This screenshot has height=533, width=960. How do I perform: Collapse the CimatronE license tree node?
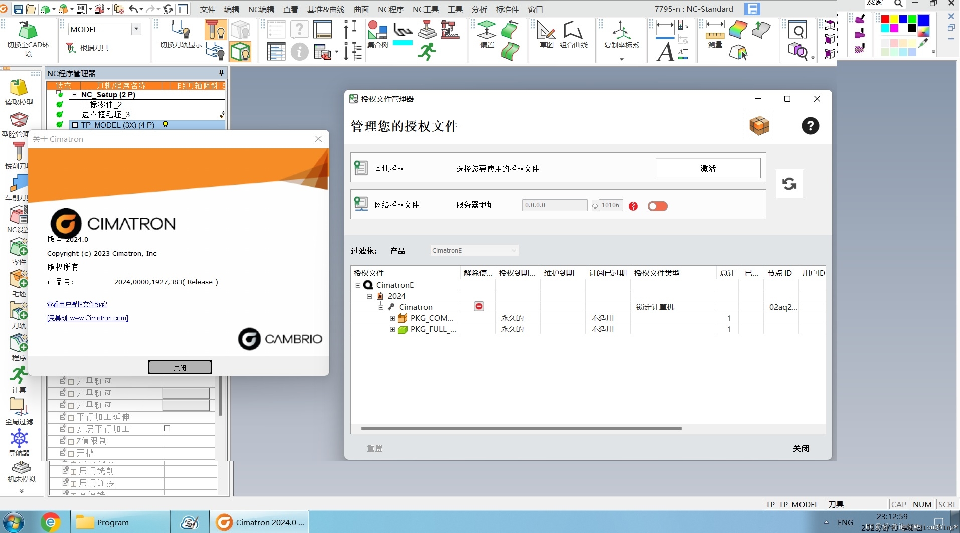[358, 285]
